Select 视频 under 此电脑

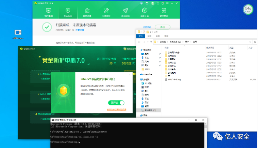(145, 87)
